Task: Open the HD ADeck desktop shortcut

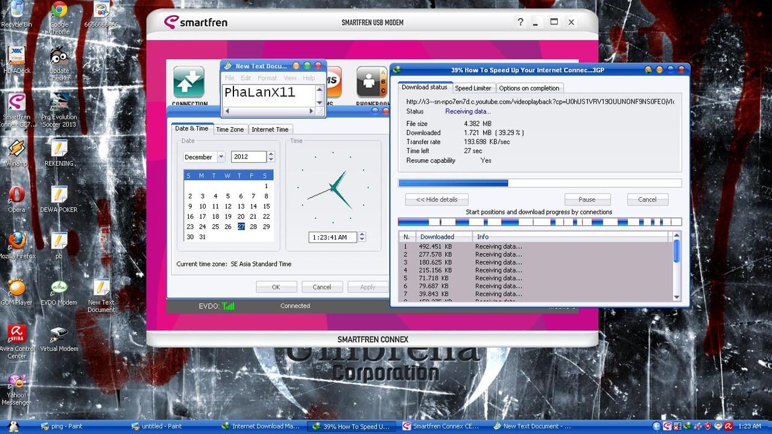Action: coord(17,60)
